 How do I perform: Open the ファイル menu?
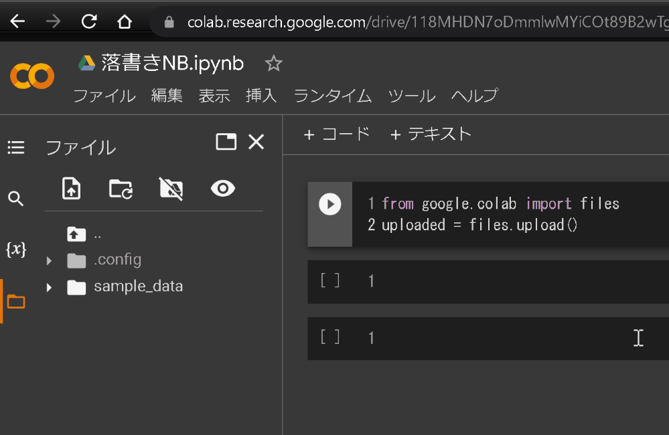[104, 96]
